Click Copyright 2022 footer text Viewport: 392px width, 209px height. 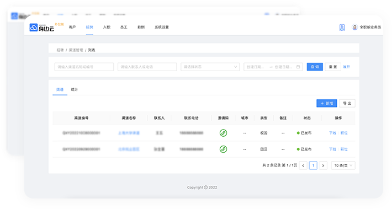pyautogui.click(x=202, y=187)
